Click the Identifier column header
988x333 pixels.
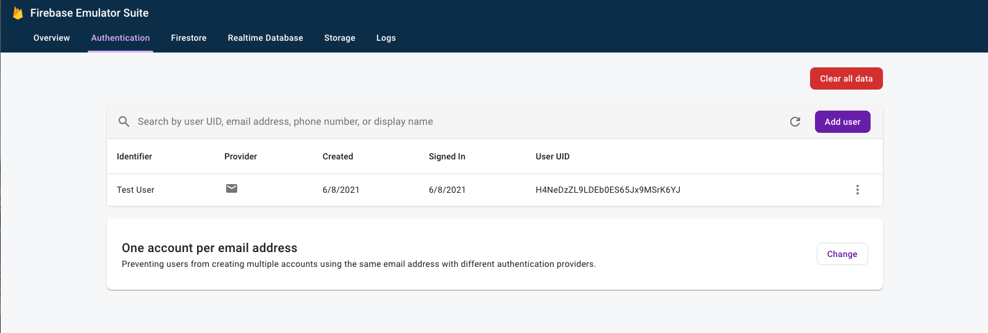[134, 156]
